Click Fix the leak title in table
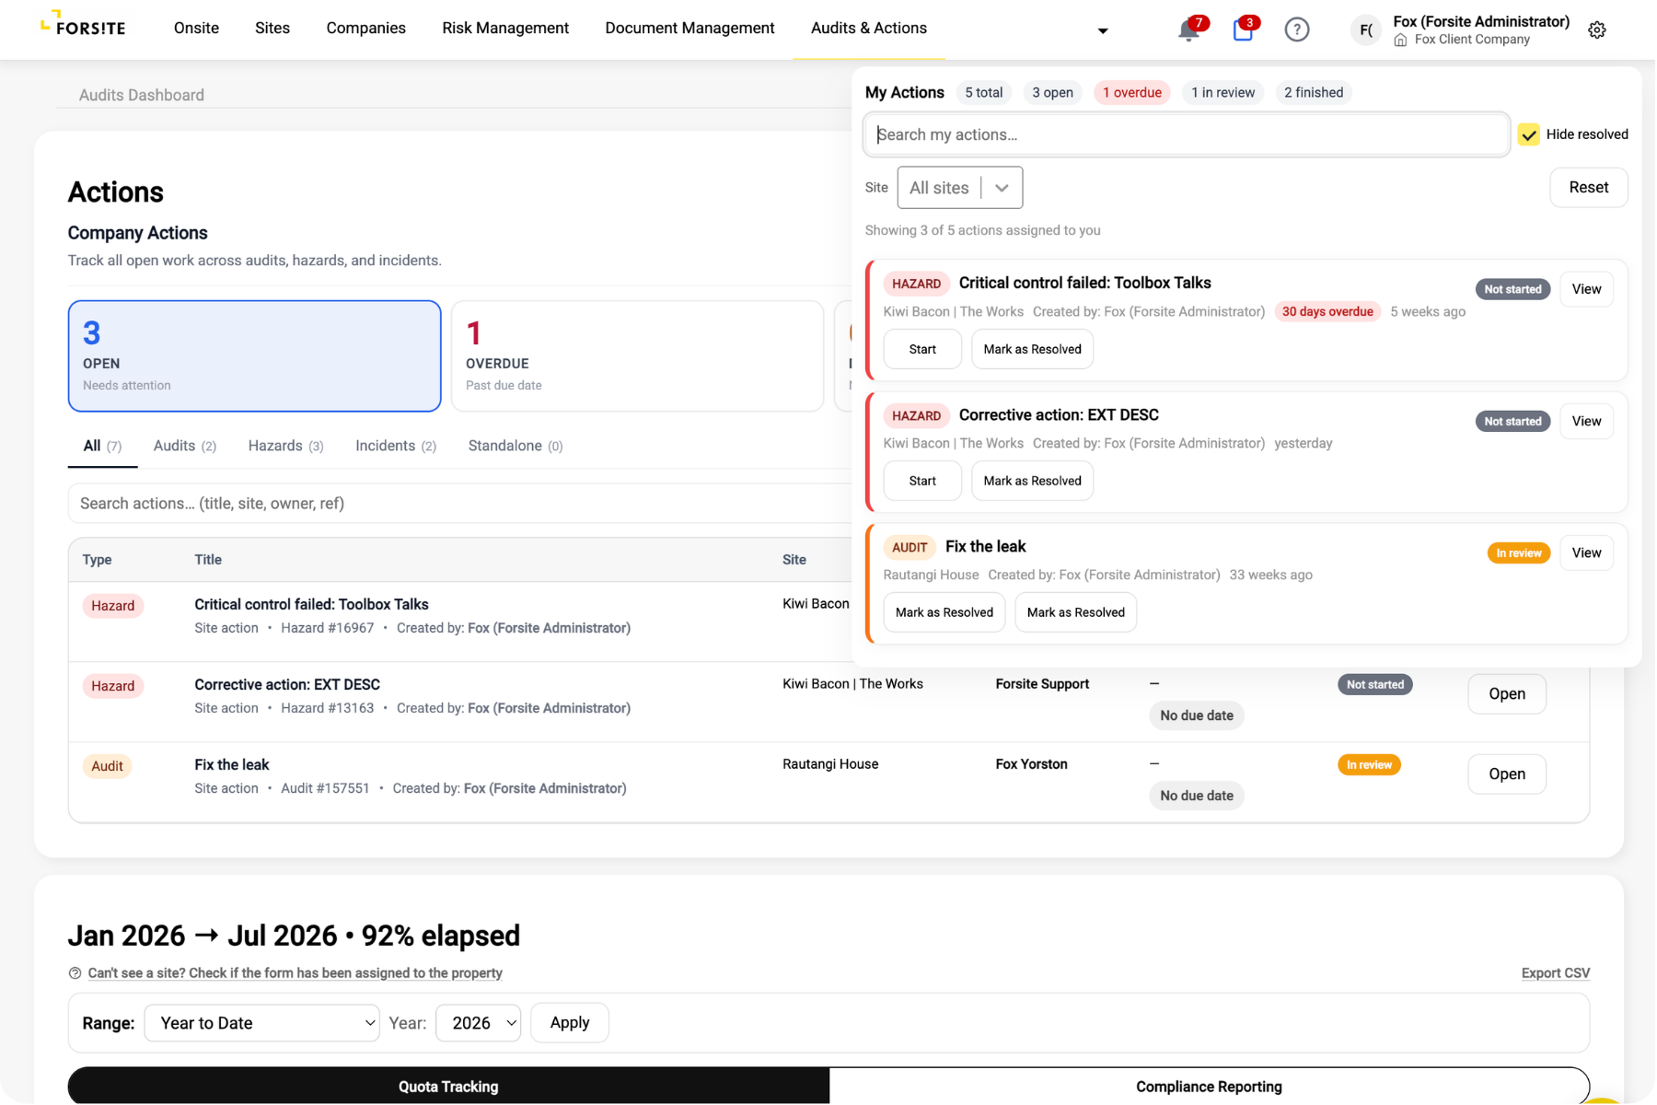This screenshot has width=1657, height=1105. [231, 765]
